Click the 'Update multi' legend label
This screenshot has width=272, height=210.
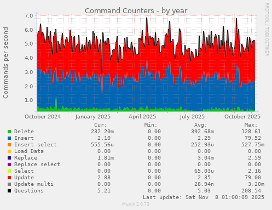tap(34, 184)
